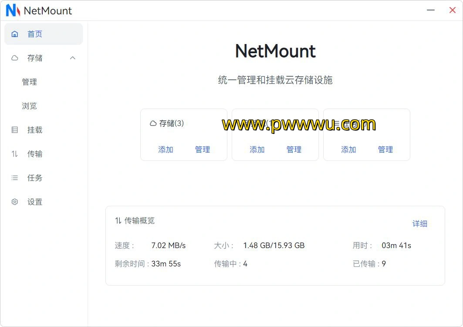The image size is (463, 327).
Task: Click 管理 in the 存储(3) card
Action: coord(203,150)
